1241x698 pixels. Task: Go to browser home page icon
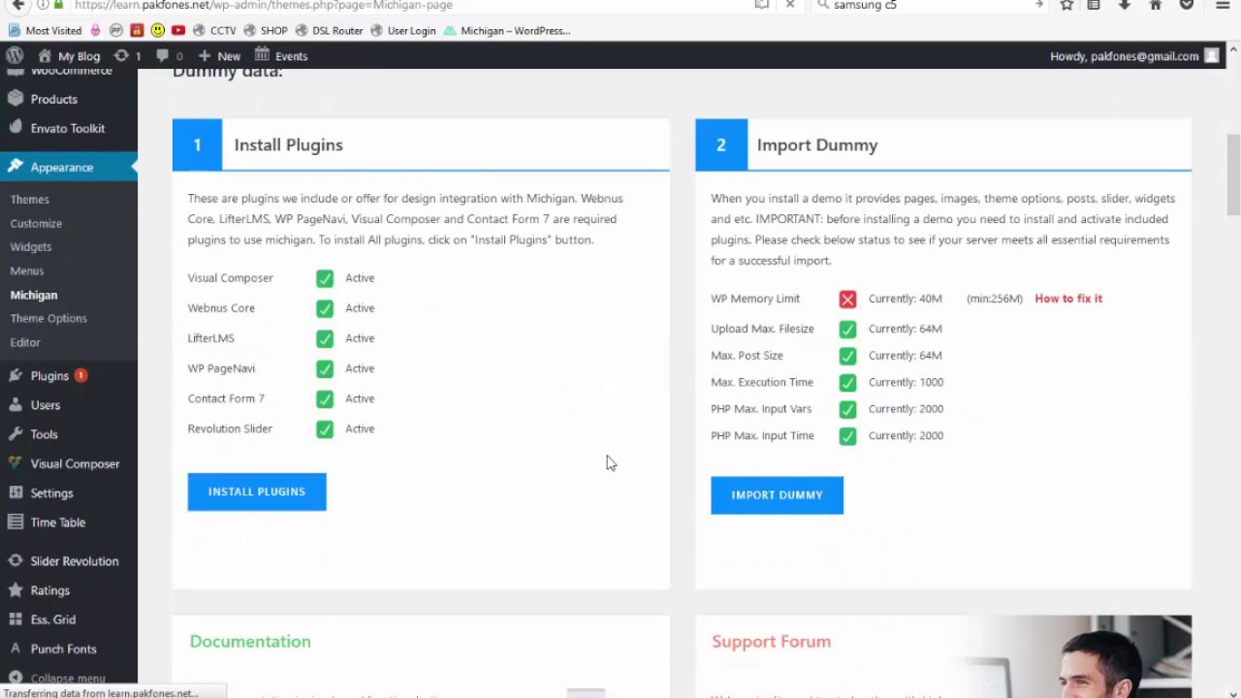click(x=1156, y=5)
